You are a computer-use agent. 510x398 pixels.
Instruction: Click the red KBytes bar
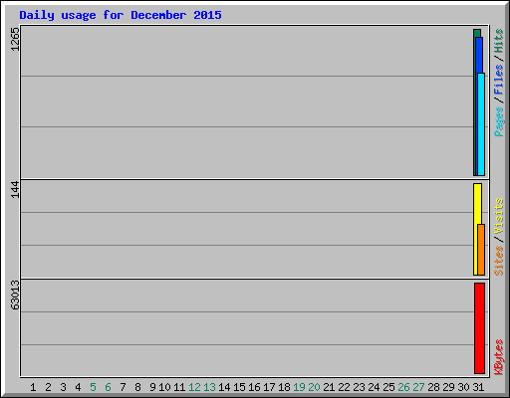[479, 328]
